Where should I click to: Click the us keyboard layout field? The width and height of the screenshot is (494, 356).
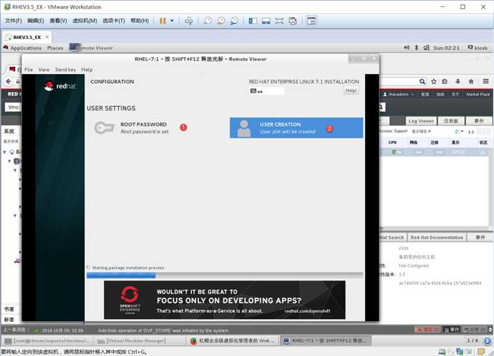(267, 91)
